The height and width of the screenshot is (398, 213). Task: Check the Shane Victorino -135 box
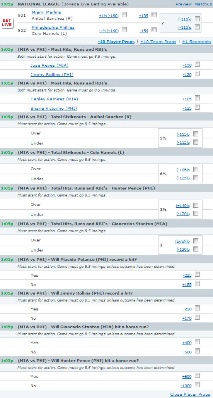pos(197,107)
